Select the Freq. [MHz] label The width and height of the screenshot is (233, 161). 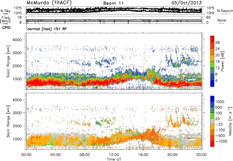[x=5, y=19]
